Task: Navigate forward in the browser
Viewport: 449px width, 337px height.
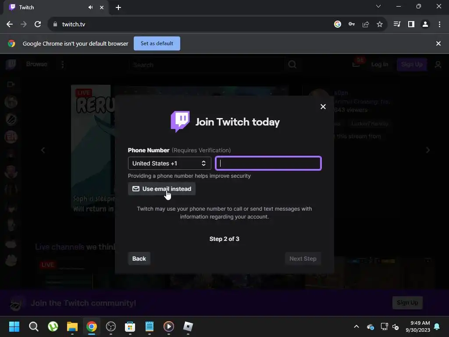Action: [x=24, y=25]
